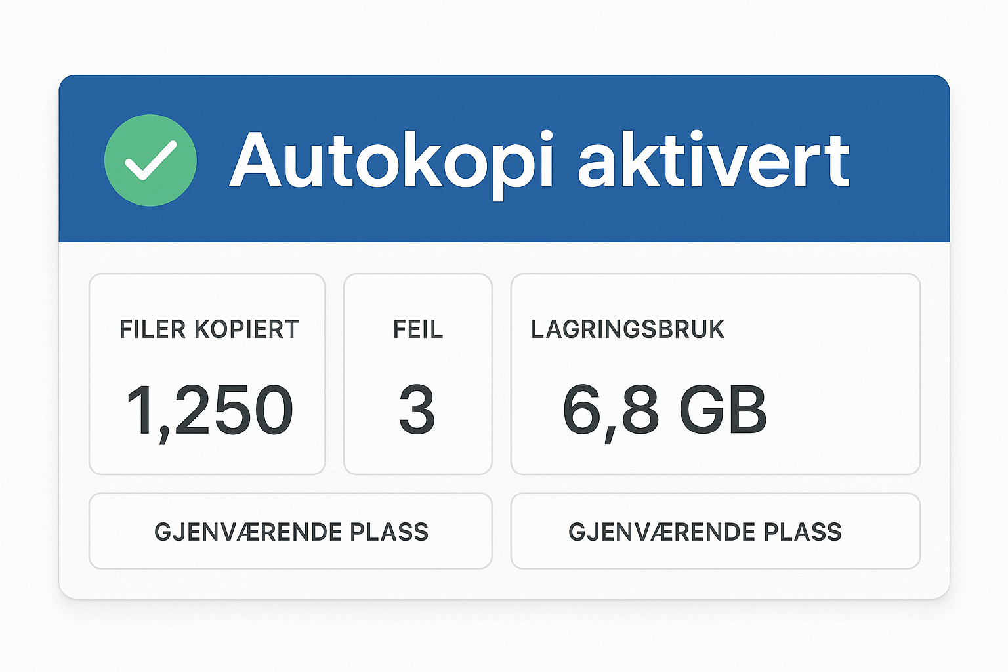Click the "GB" unit text

[x=723, y=411]
